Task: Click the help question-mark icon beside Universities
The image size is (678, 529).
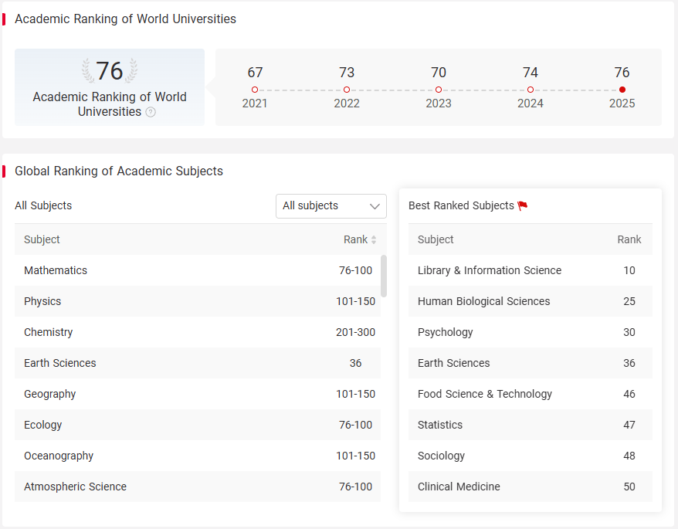Action: tap(151, 112)
